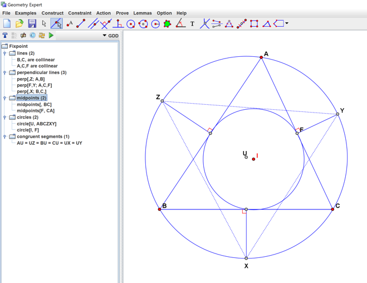Image resolution: width=367 pixels, height=283 pixels.
Task: Select AU = UZ = BU congruent segments entry
Action: tap(49, 143)
